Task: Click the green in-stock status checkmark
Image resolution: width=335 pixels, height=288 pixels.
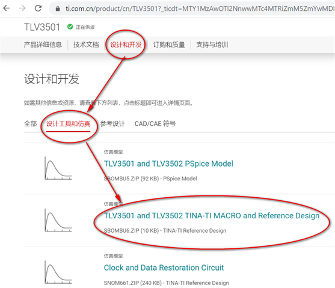Action: tap(70, 26)
